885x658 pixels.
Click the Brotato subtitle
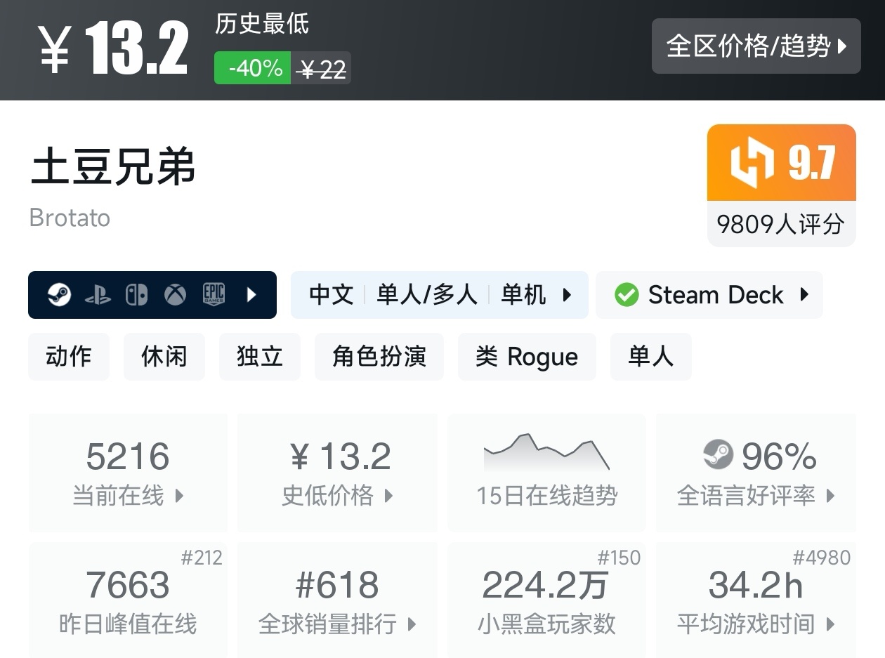point(70,218)
